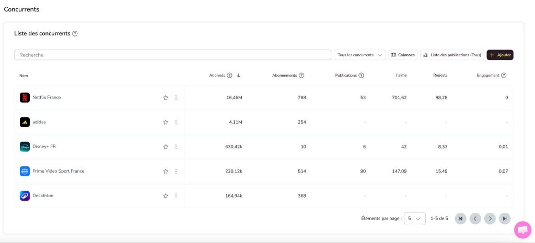Open the chat support bubble
535x243 pixels.
pos(522,230)
